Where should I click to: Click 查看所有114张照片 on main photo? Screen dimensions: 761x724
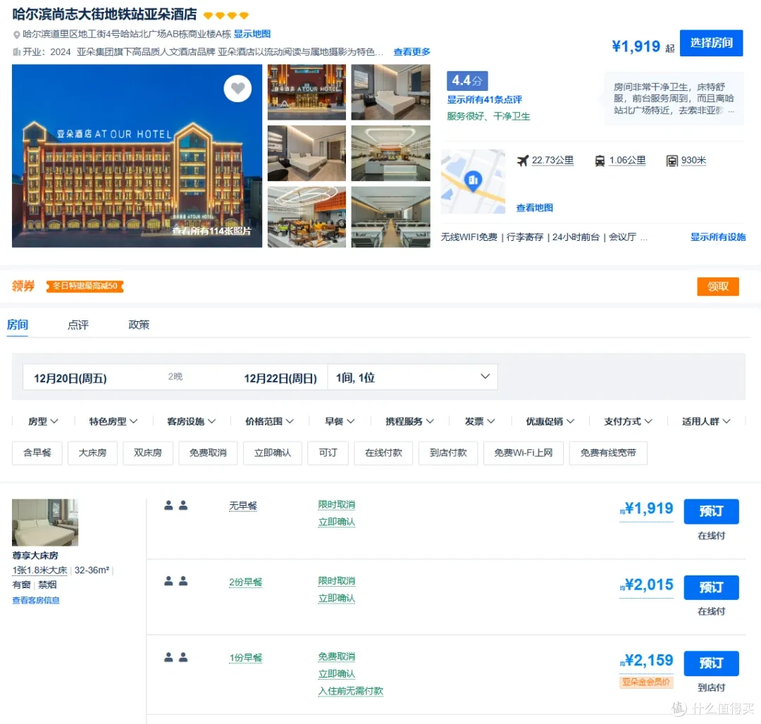click(x=211, y=231)
